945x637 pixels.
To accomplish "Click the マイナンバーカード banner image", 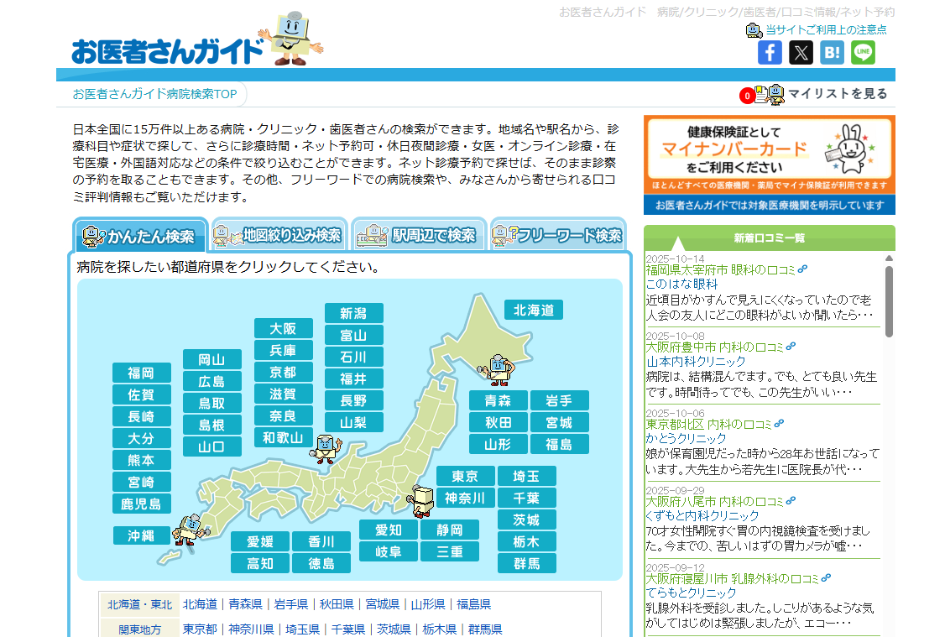I will tap(769, 154).
